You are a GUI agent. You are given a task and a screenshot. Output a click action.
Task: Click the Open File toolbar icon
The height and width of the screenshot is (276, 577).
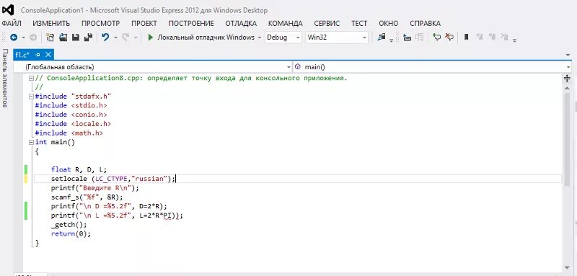[x=63, y=37]
